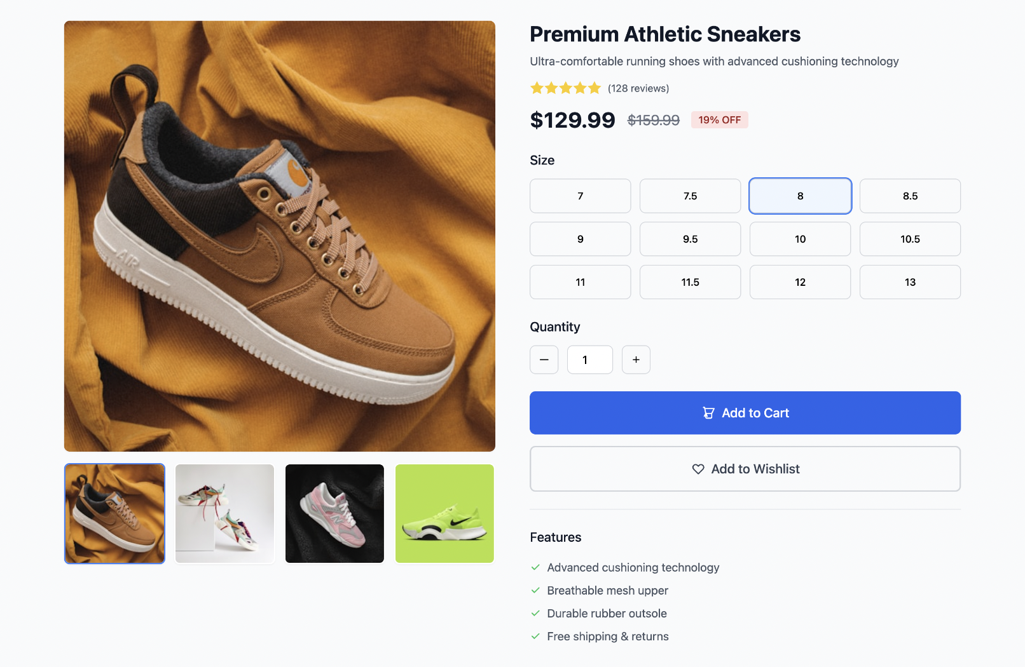Switch to neon green sneaker thumbnail
The image size is (1025, 667).
444,513
